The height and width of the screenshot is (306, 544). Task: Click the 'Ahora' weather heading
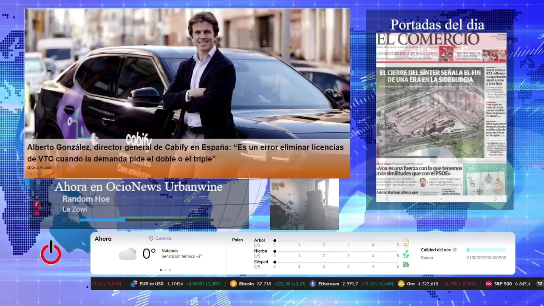click(103, 239)
